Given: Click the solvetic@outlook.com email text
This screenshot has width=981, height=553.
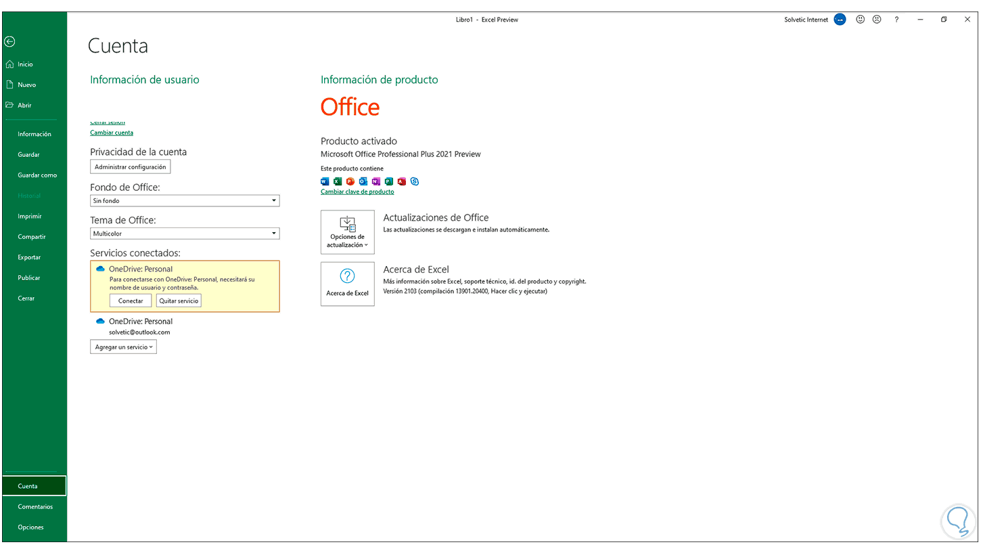Looking at the screenshot, I should 139,332.
